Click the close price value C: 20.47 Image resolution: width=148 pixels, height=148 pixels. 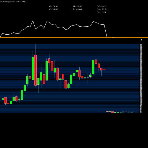pyautogui.click(x=54, y=9)
